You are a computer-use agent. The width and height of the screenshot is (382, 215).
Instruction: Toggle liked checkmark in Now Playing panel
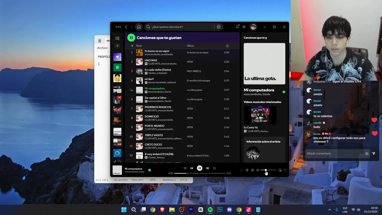(x=284, y=92)
